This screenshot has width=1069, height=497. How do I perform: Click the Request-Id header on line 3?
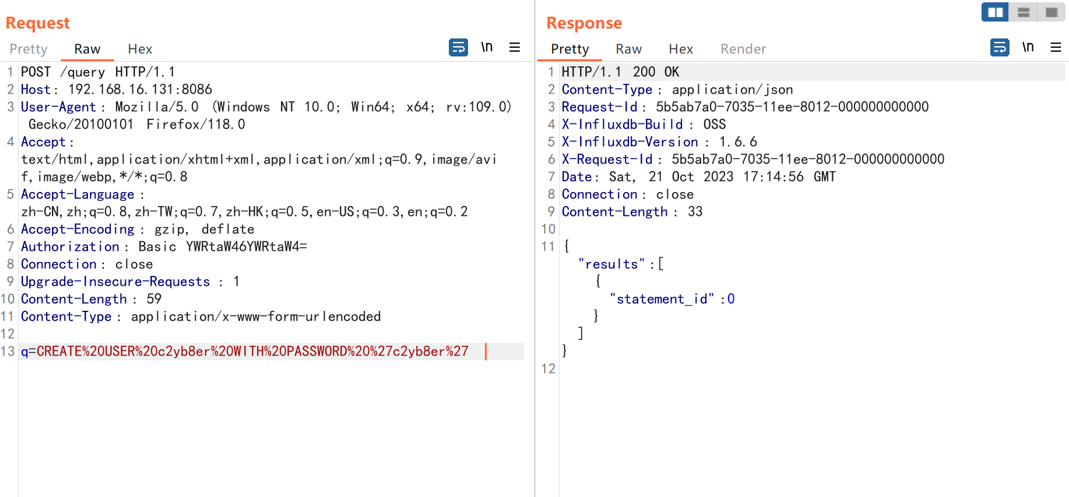745,107
